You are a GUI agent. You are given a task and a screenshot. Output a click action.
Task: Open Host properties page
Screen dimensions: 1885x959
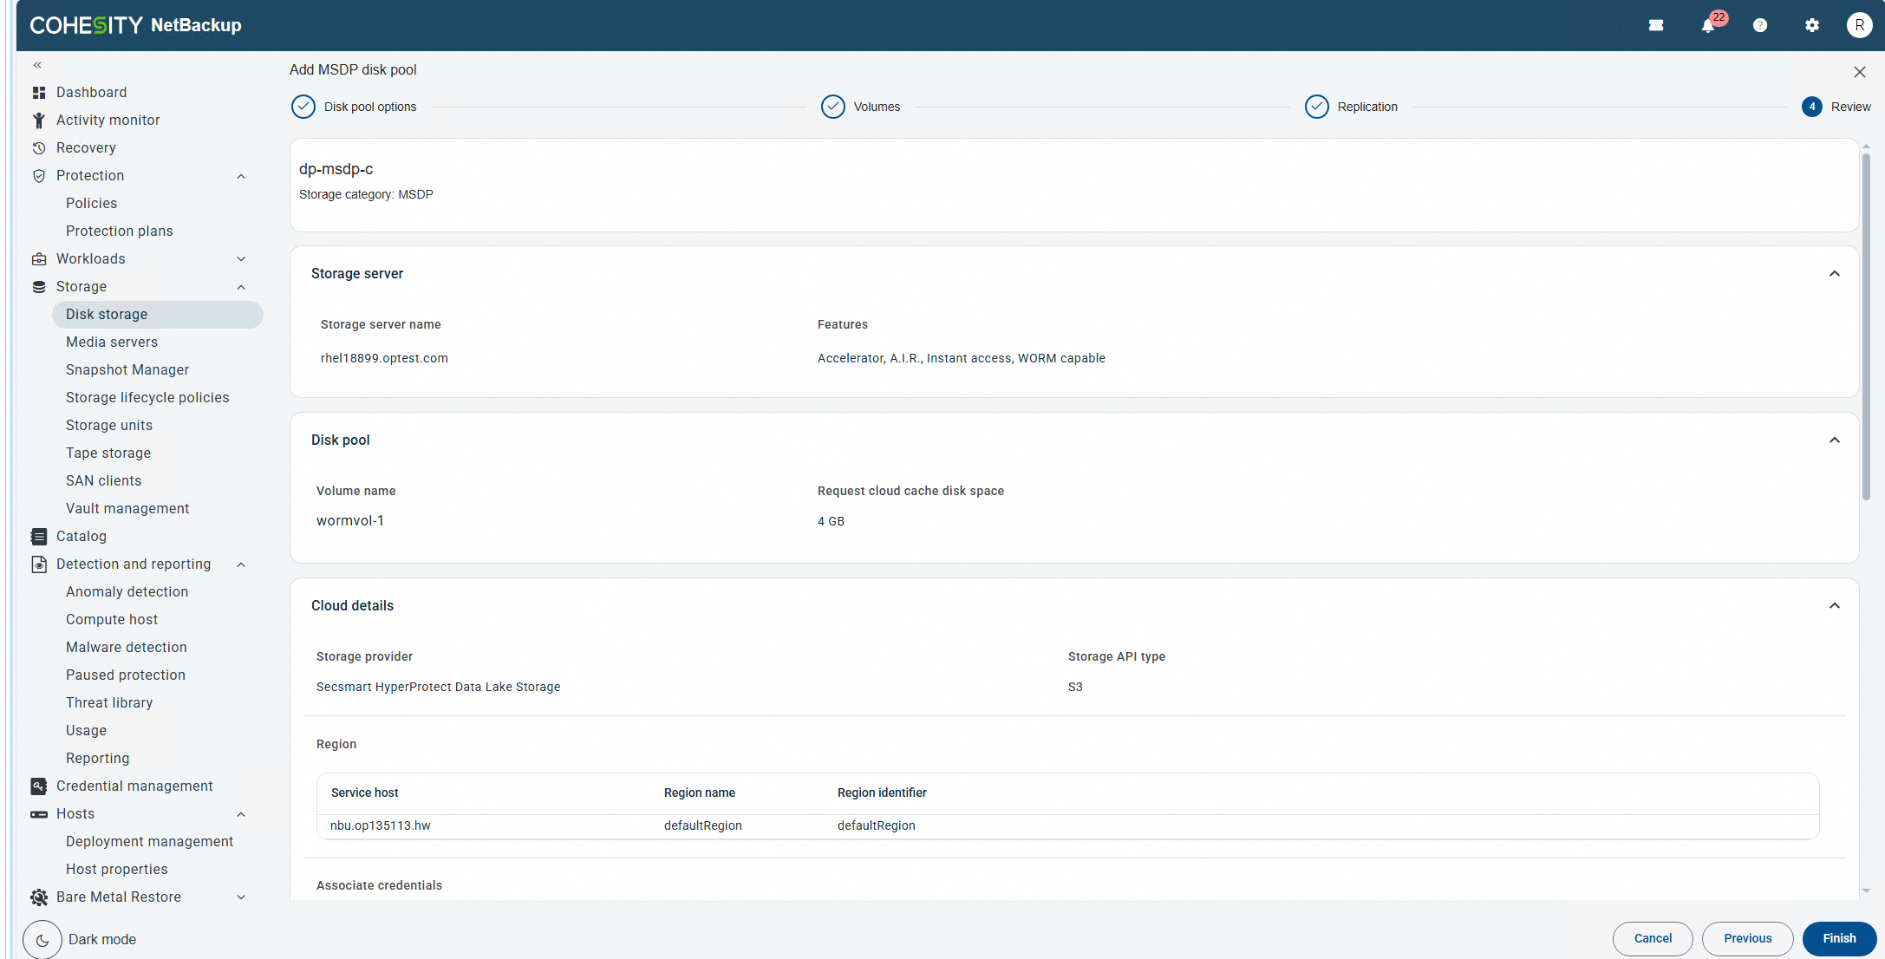click(117, 869)
